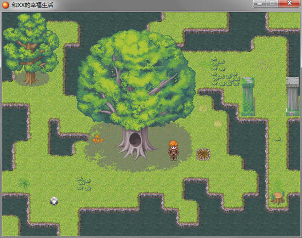The height and width of the screenshot is (238, 302).
Task: Minimize the game window
Action: 259,4
